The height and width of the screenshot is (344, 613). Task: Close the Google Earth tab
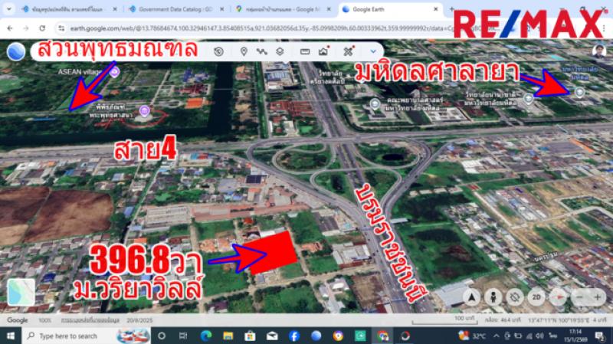coord(436,9)
